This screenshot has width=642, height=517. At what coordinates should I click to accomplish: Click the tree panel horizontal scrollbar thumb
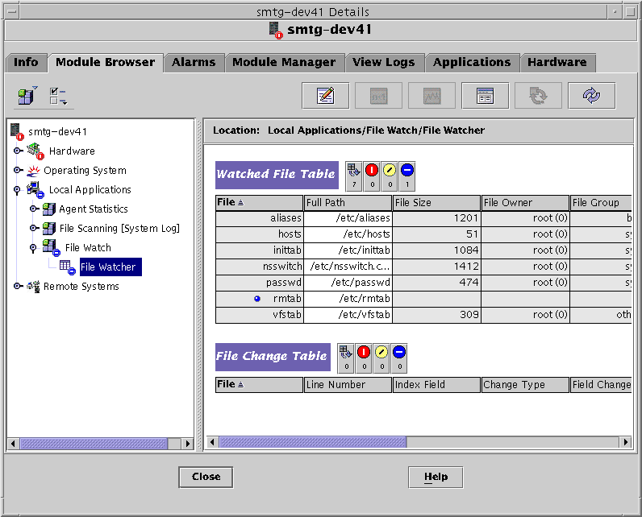[94, 444]
